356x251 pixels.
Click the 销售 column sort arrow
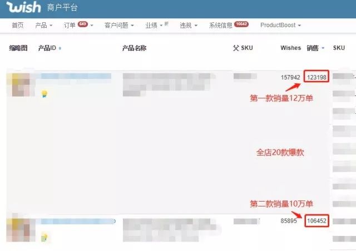(323, 48)
